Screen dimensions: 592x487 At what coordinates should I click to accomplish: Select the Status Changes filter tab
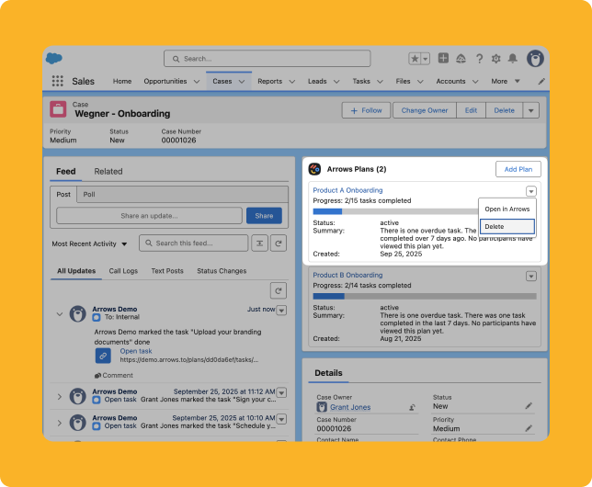[x=222, y=271]
